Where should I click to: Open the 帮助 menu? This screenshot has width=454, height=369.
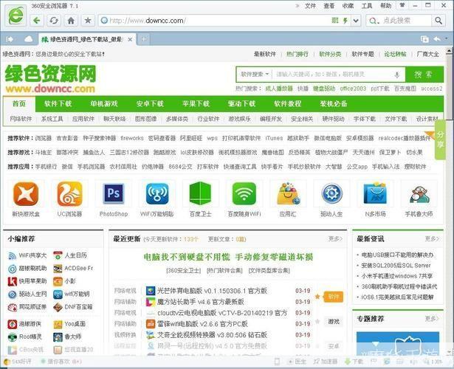[x=385, y=5]
